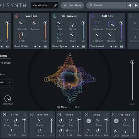Select next Compuvox preset after Basic Syntax

click(78, 47)
